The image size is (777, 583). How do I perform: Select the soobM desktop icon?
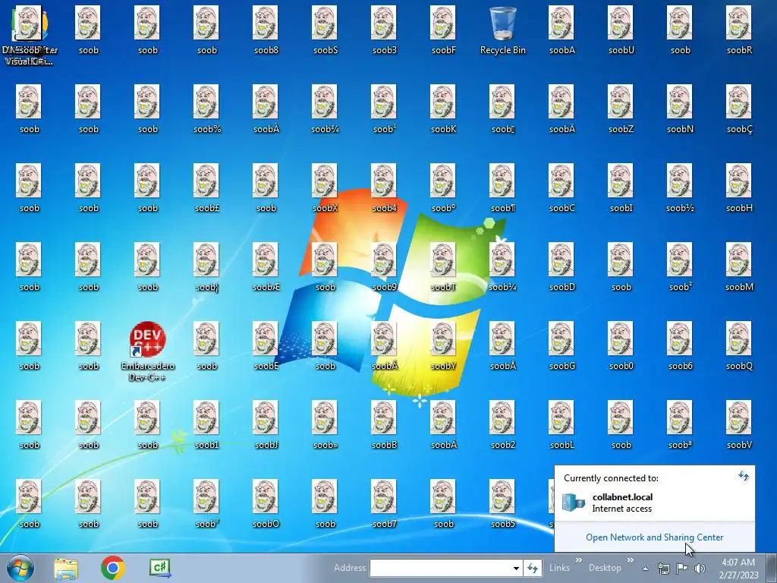pos(739,267)
